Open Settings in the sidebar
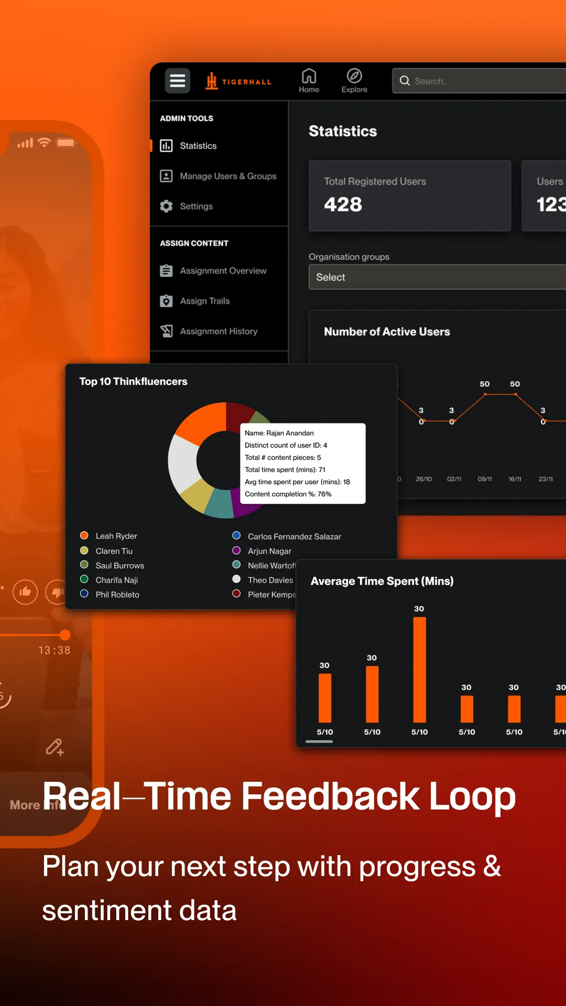This screenshot has width=566, height=1006. (196, 206)
